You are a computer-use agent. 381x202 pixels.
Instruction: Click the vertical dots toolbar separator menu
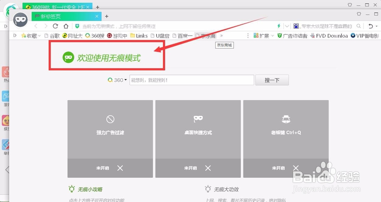coord(248,36)
